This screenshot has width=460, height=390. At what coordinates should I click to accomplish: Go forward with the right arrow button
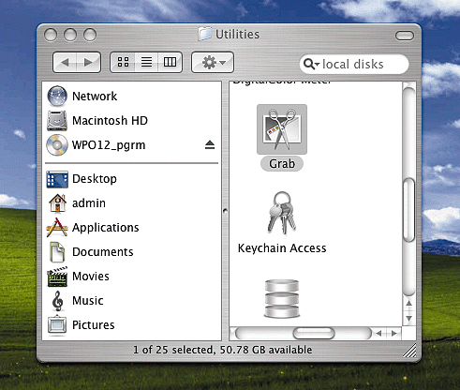(x=89, y=62)
